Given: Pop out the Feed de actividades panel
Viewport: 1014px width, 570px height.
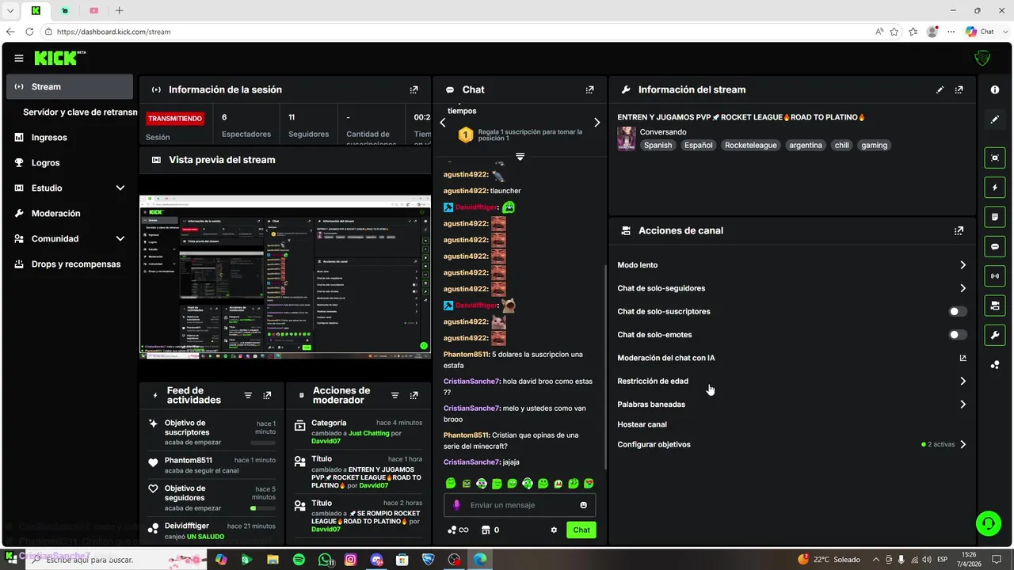Looking at the screenshot, I should click(267, 396).
